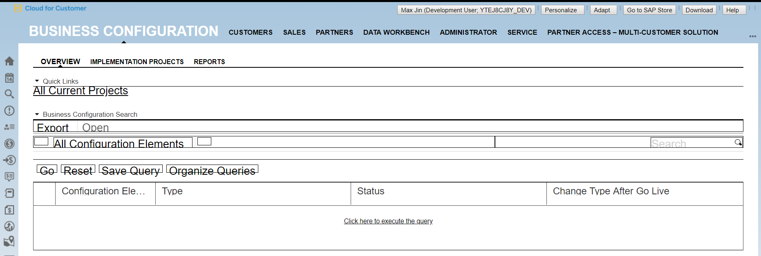The width and height of the screenshot is (761, 256).
Task: Click 'Click here to execute the query'
Action: coord(388,221)
